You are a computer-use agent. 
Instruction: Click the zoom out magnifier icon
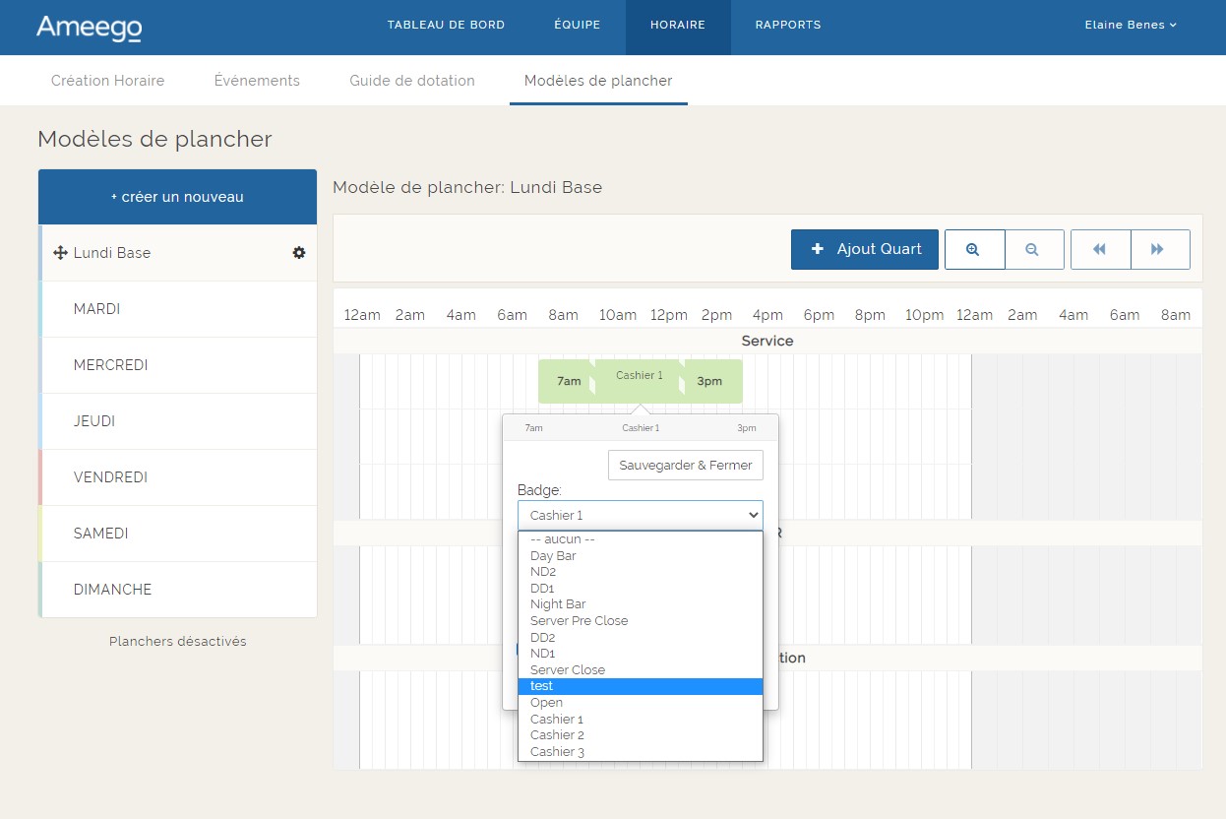coord(1033,250)
